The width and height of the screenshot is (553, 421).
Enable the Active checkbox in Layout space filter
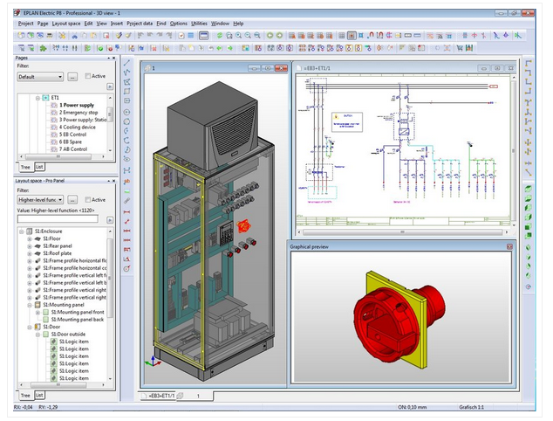[88, 199]
